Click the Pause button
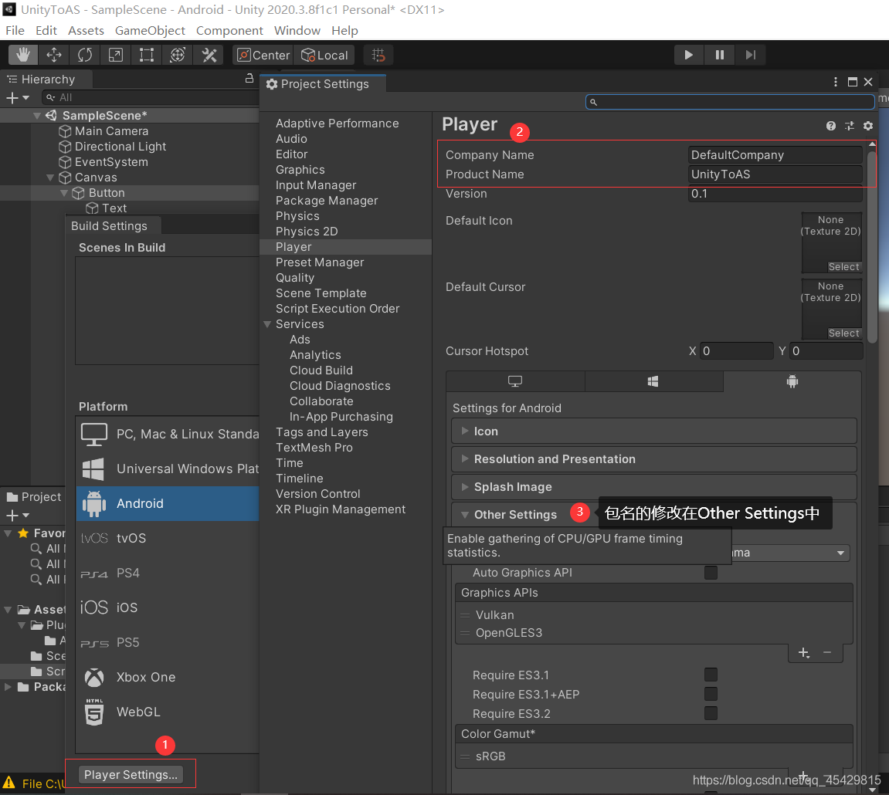Viewport: 889px width, 795px height. tap(719, 55)
